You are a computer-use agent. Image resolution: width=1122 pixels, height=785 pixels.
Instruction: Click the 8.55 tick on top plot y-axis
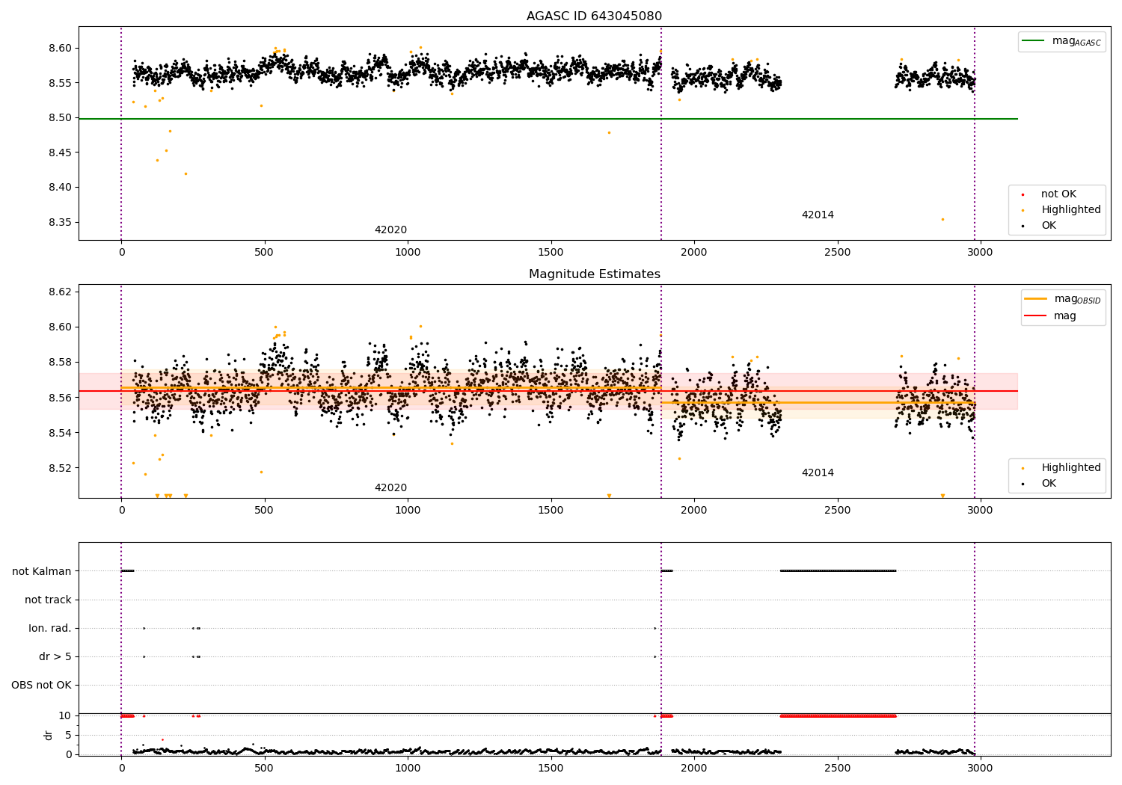point(60,83)
